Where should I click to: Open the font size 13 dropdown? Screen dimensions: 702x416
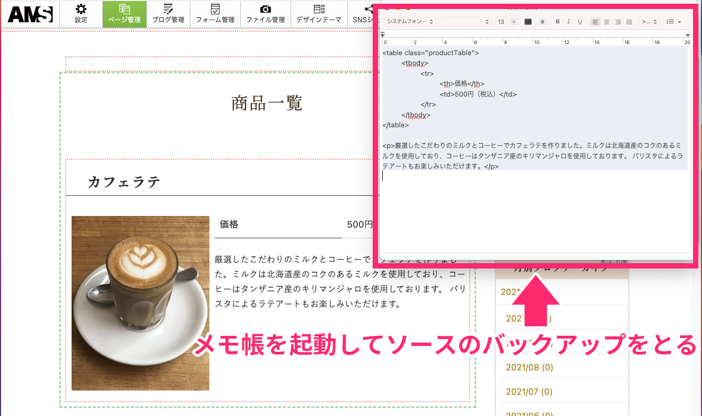tap(506, 22)
